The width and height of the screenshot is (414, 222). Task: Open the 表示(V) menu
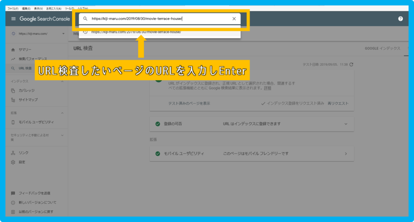pyautogui.click(x=38, y=8)
